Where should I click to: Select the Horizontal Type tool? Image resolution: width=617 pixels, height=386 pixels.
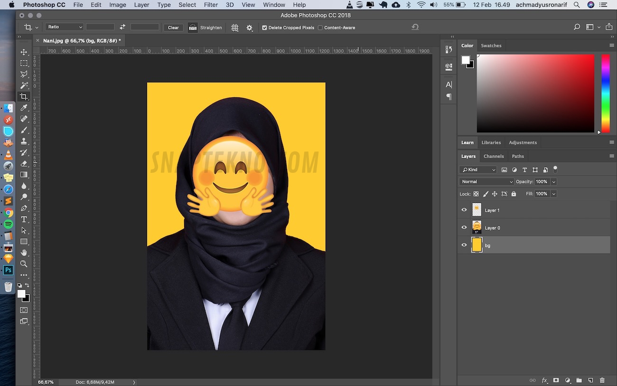(24, 219)
